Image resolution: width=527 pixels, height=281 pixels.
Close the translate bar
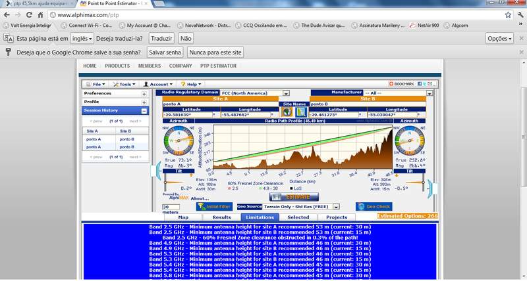pos(521,39)
